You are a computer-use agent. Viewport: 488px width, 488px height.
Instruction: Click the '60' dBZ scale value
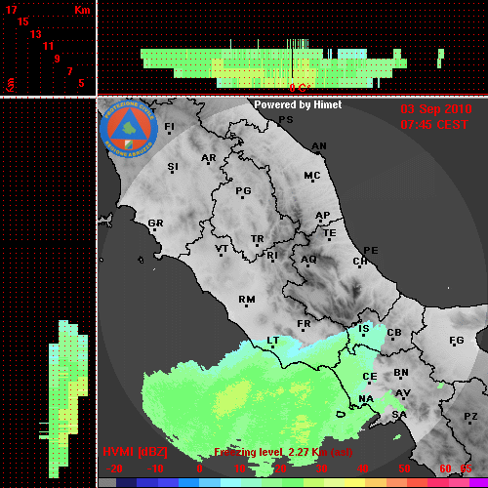445,468
